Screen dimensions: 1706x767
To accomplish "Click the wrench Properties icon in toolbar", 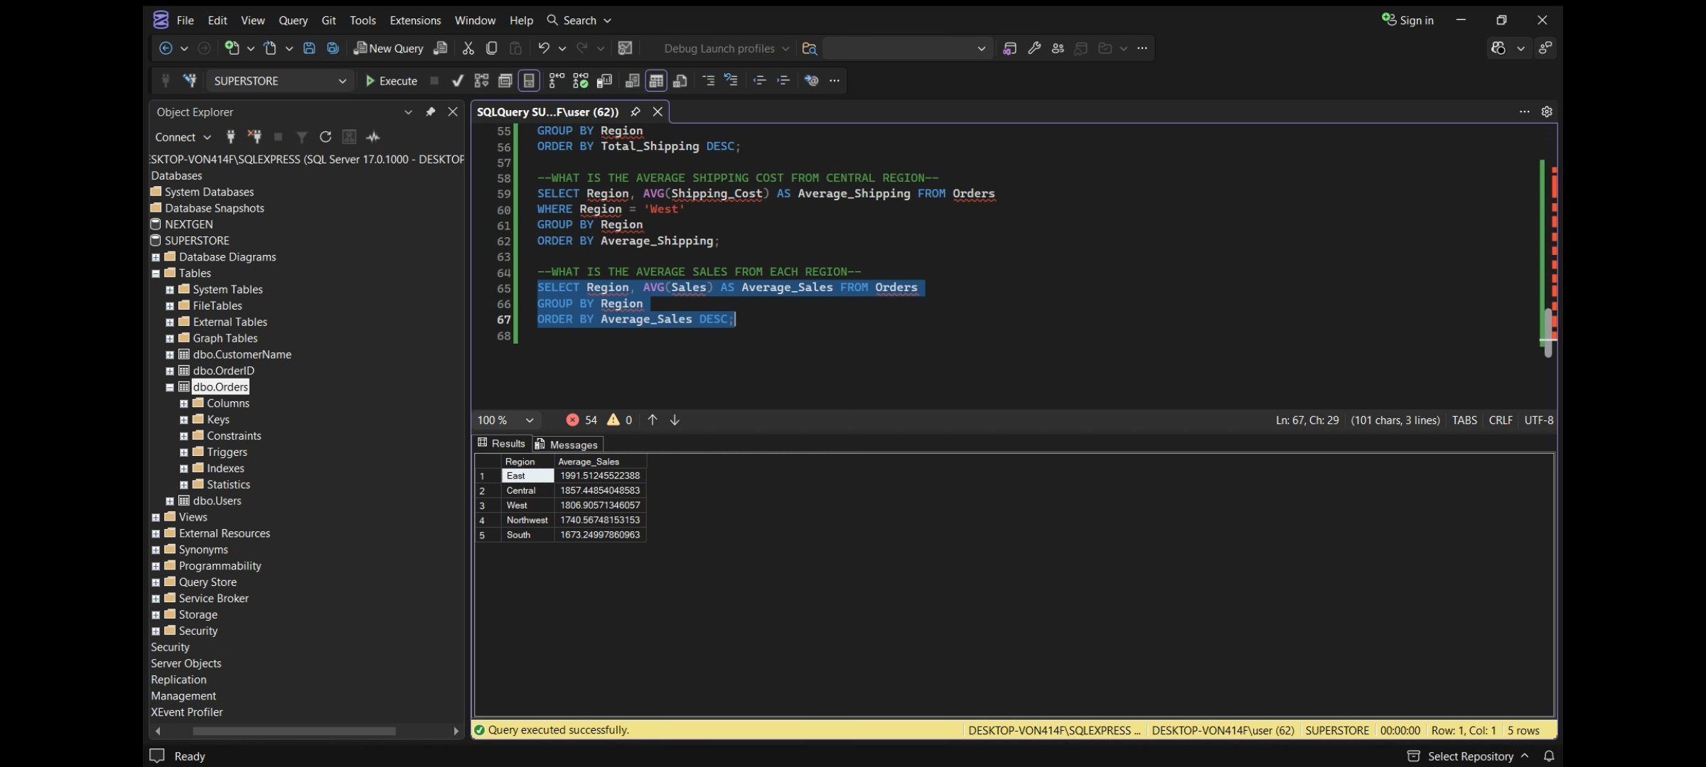I will tap(1034, 48).
